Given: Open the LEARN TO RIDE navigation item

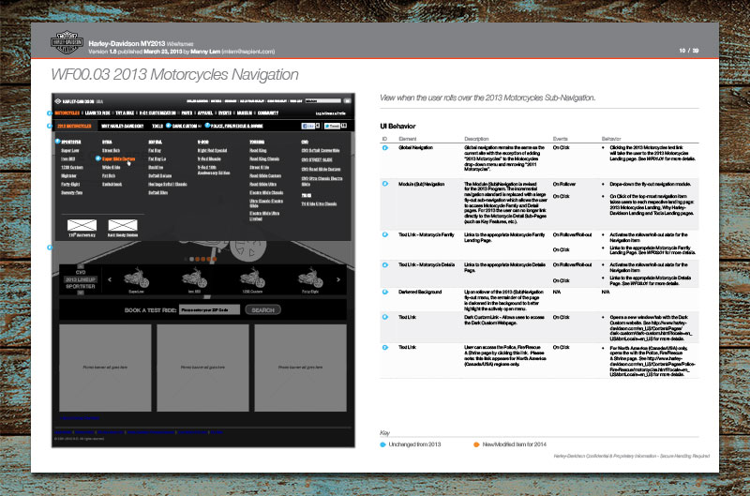Looking at the screenshot, I should (97, 113).
